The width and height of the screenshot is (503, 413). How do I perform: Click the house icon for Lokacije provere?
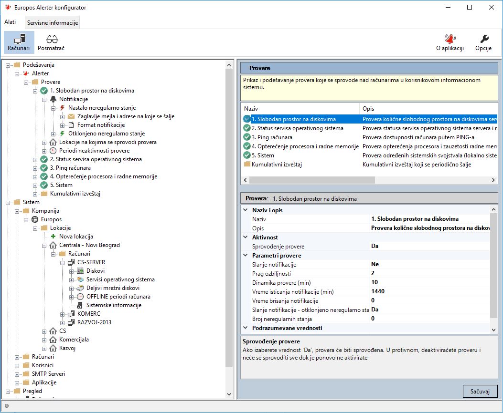click(x=53, y=142)
